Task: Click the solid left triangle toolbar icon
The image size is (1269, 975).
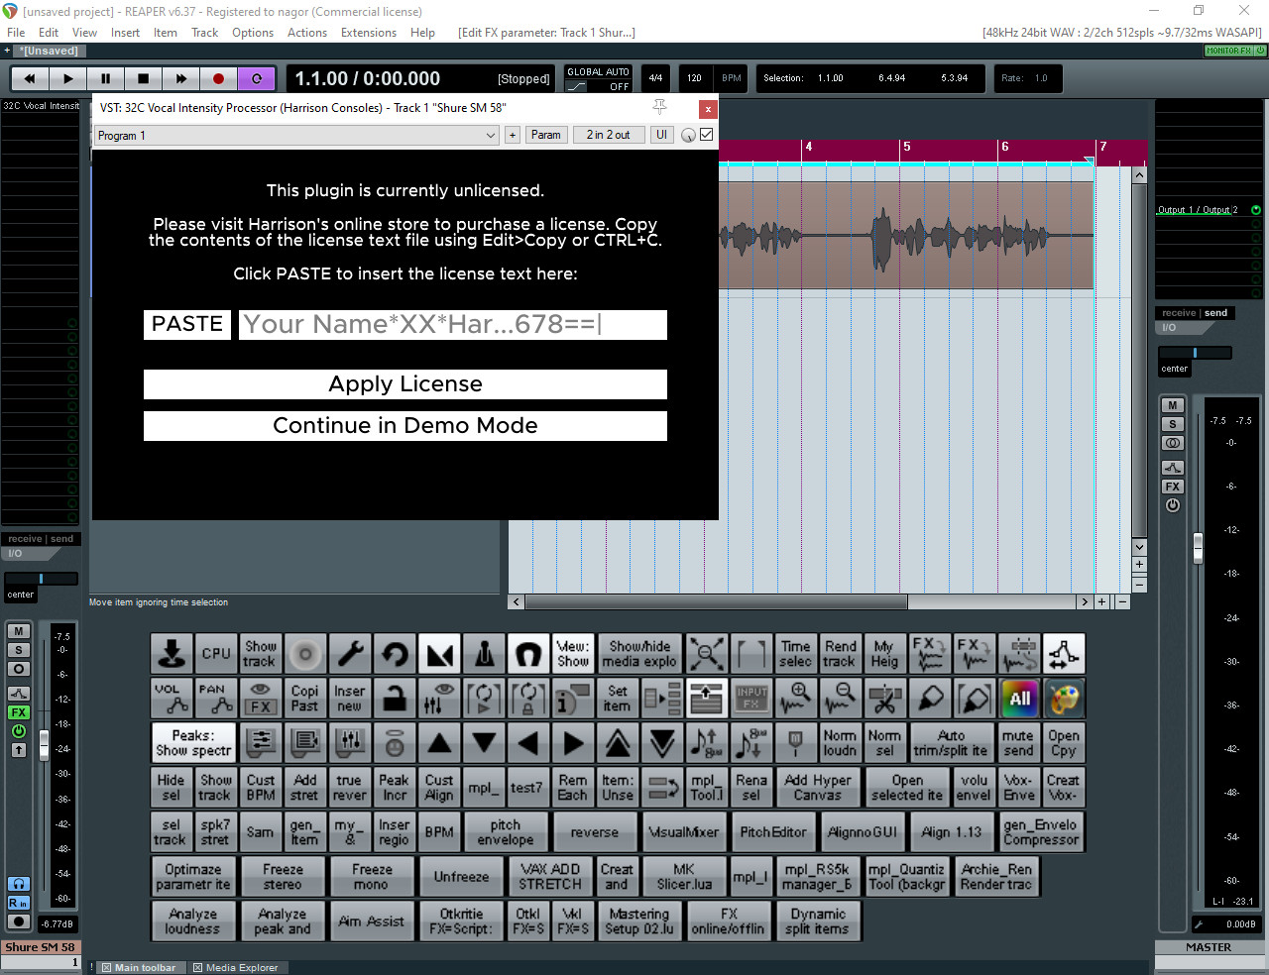Action: coord(528,743)
